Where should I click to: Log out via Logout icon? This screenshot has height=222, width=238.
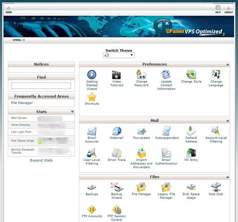(x=228, y=10)
